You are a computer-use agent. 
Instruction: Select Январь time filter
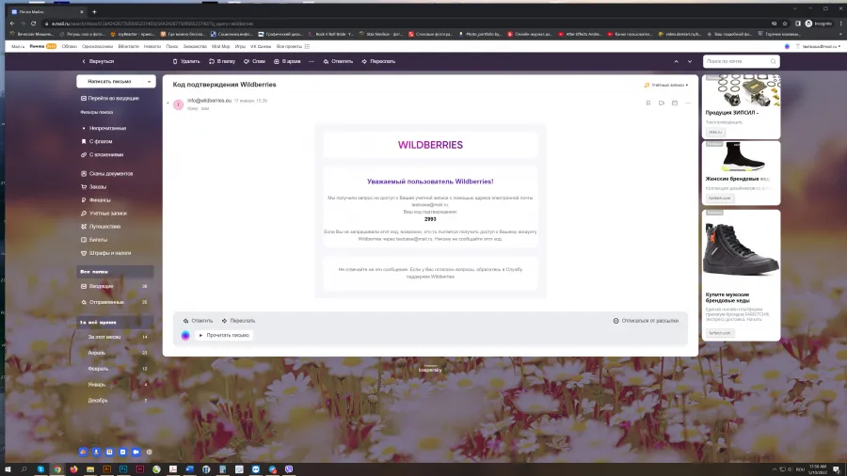point(115,385)
